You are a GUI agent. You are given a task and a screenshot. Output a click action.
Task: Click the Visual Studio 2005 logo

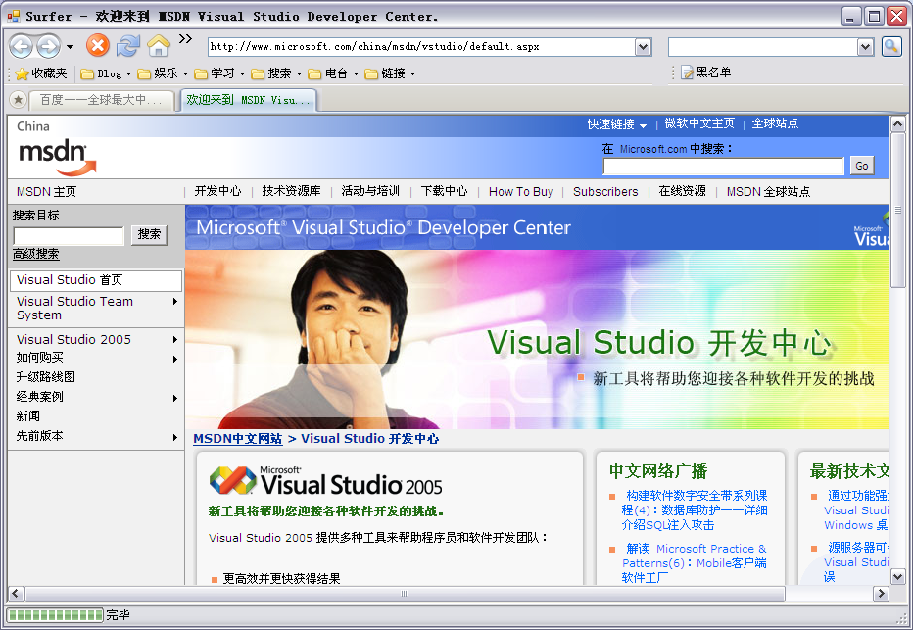coord(325,481)
